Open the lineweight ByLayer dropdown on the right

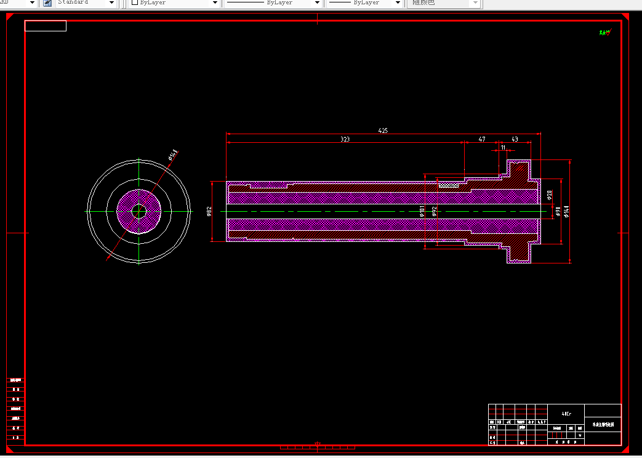[x=398, y=3]
